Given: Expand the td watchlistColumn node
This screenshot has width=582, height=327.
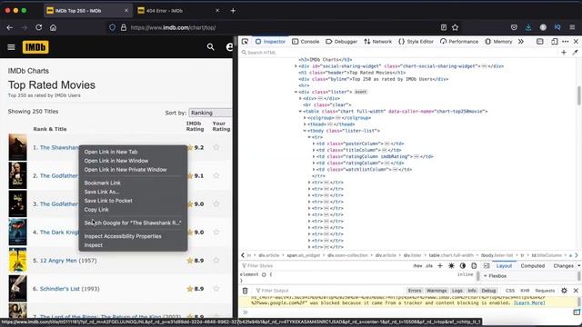Looking at the screenshot, I should tap(314, 170).
